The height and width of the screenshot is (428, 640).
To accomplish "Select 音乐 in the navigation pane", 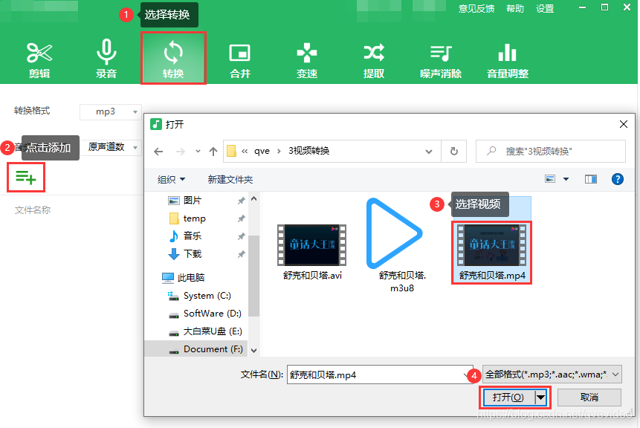I will coord(192,236).
